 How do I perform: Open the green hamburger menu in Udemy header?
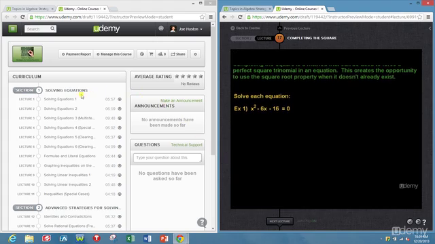[x=12, y=28]
